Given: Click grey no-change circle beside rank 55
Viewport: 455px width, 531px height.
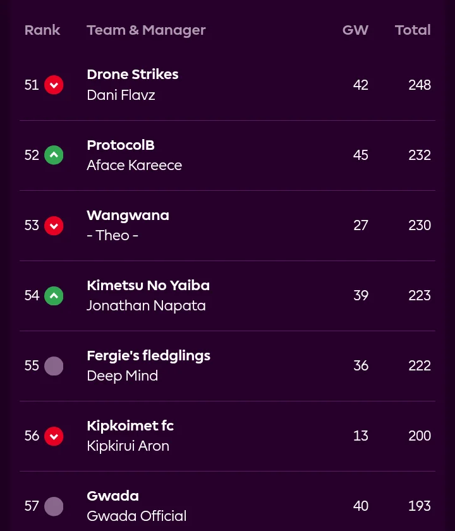Looking at the screenshot, I should 54,366.
